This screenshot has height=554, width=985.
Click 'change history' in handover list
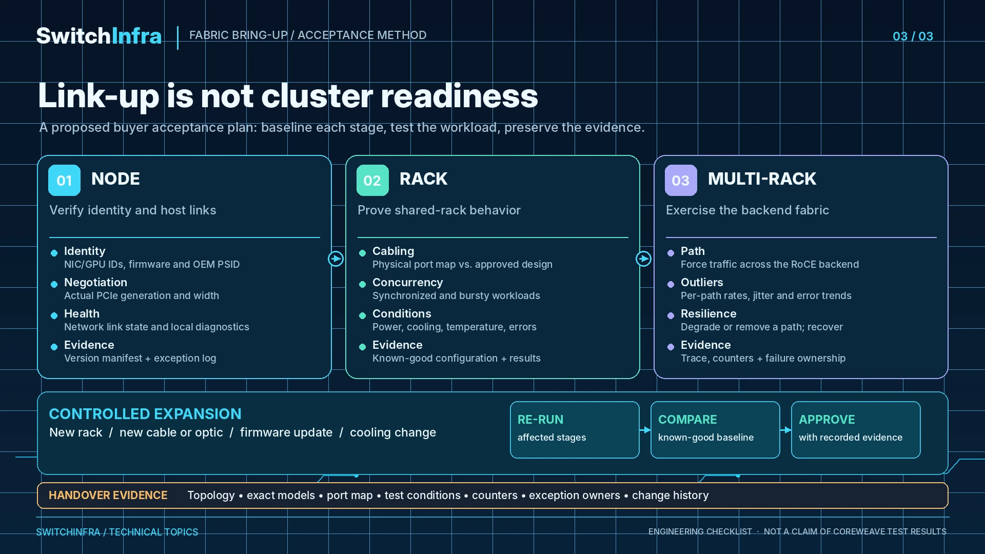click(671, 496)
